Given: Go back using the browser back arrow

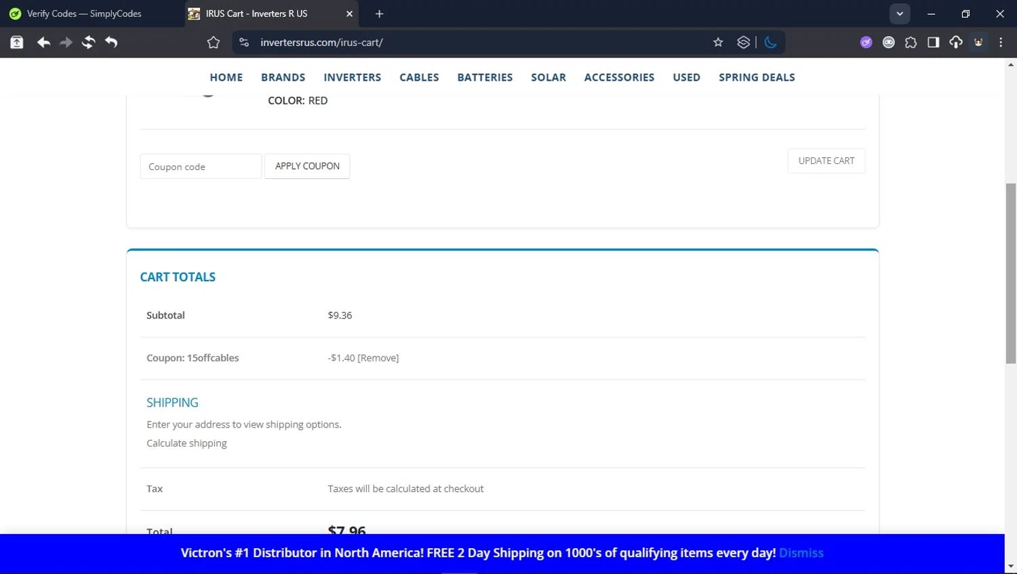Looking at the screenshot, I should (43, 43).
